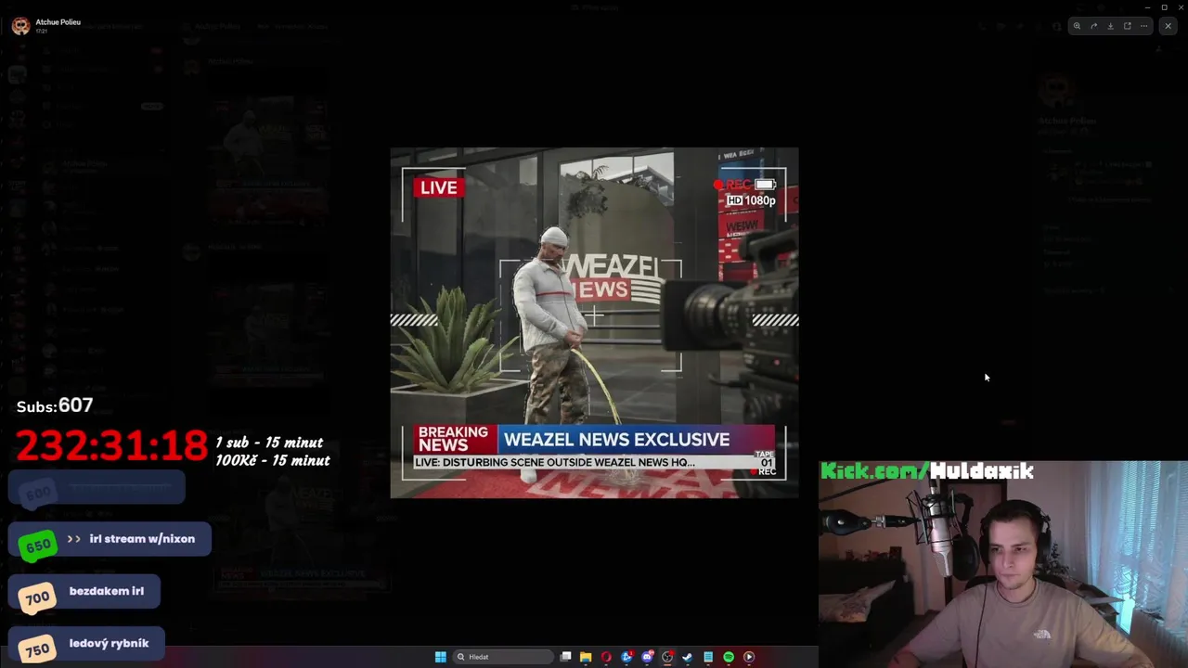This screenshot has height=668, width=1188.
Task: Click the 'irl stream w/nixon' goal
Action: click(x=110, y=539)
